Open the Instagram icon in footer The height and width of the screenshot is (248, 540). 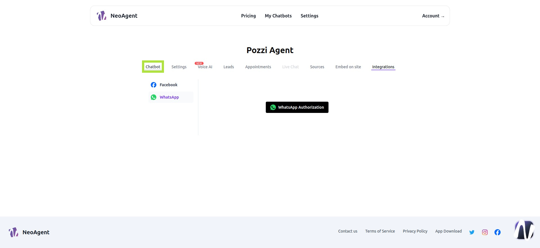[x=485, y=232]
